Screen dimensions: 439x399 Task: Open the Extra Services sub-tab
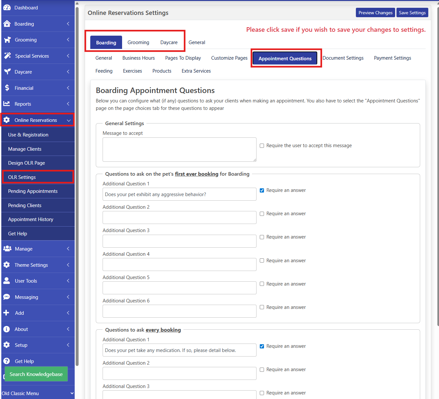196,71
